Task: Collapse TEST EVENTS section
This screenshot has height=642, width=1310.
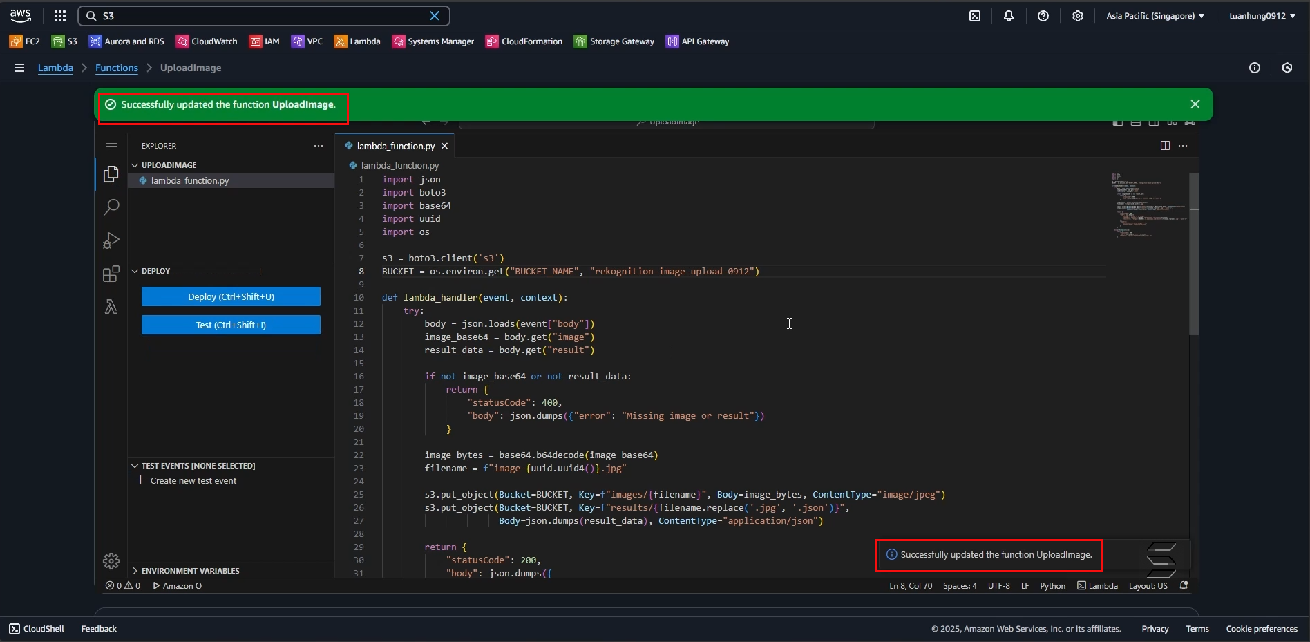Action: [193, 466]
